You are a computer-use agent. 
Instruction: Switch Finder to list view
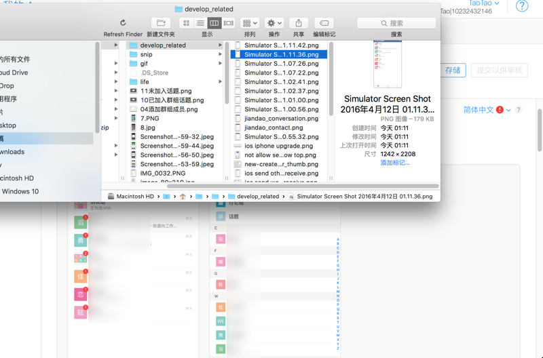(x=200, y=23)
